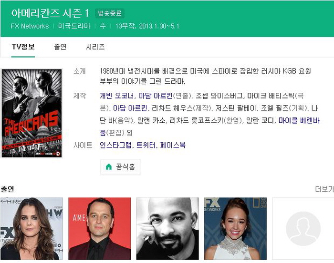
Task: Click the 13부작 broadcast date text
Action: coord(147,26)
